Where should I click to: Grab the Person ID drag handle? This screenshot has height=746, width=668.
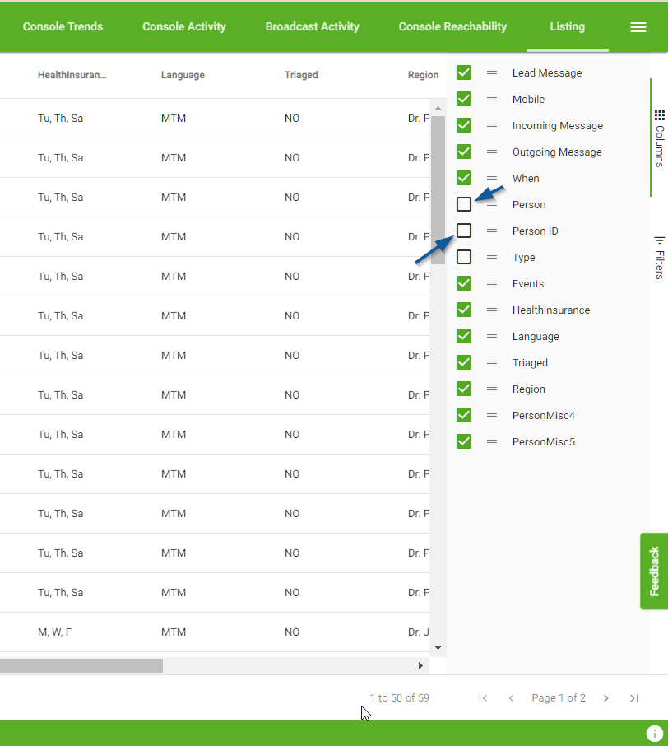(492, 231)
